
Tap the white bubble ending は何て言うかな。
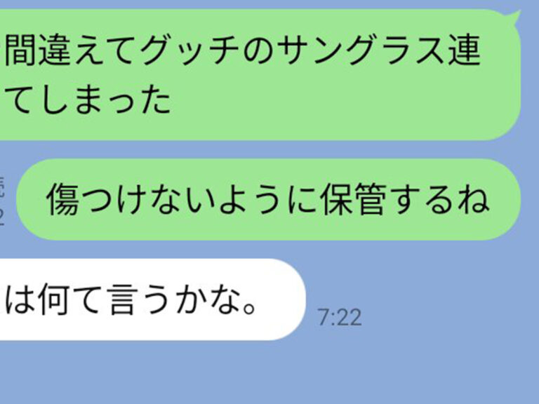click(x=152, y=299)
